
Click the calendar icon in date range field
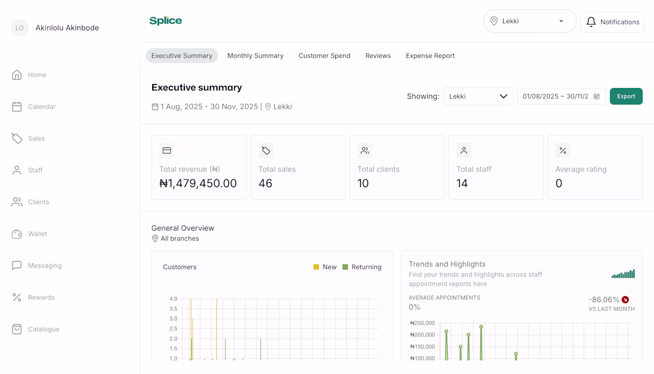[x=597, y=96]
